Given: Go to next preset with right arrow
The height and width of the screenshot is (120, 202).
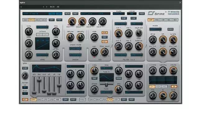Looking at the screenshot, I should coord(47,7).
